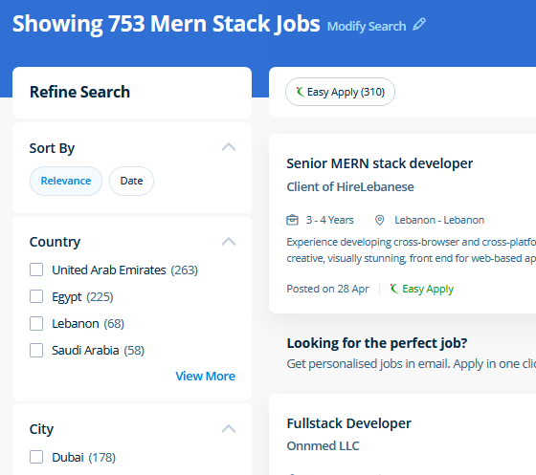Screen dimensions: 536x475
Task: Click the '3 - 4 Years' experience text
Action: coord(330,220)
